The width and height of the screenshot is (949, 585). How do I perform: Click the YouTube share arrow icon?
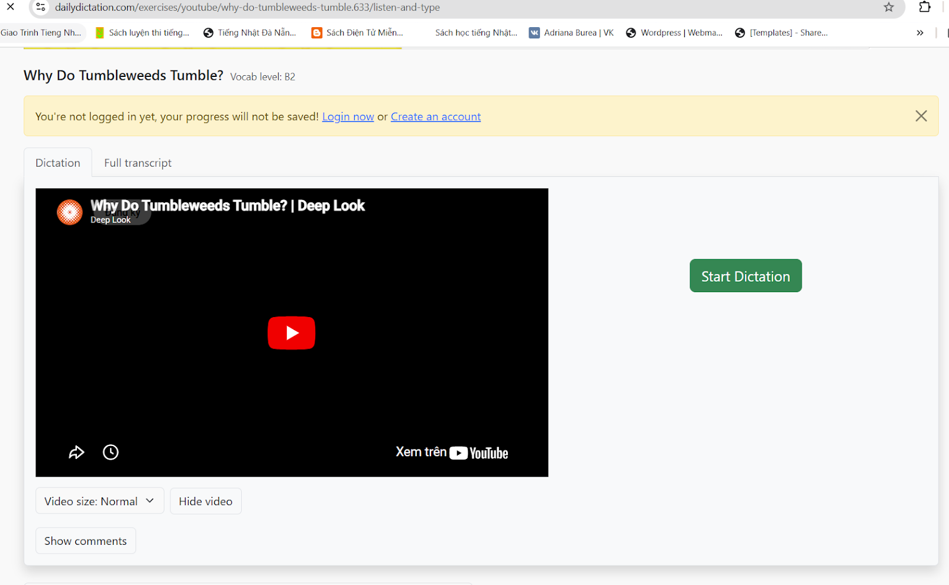point(76,453)
